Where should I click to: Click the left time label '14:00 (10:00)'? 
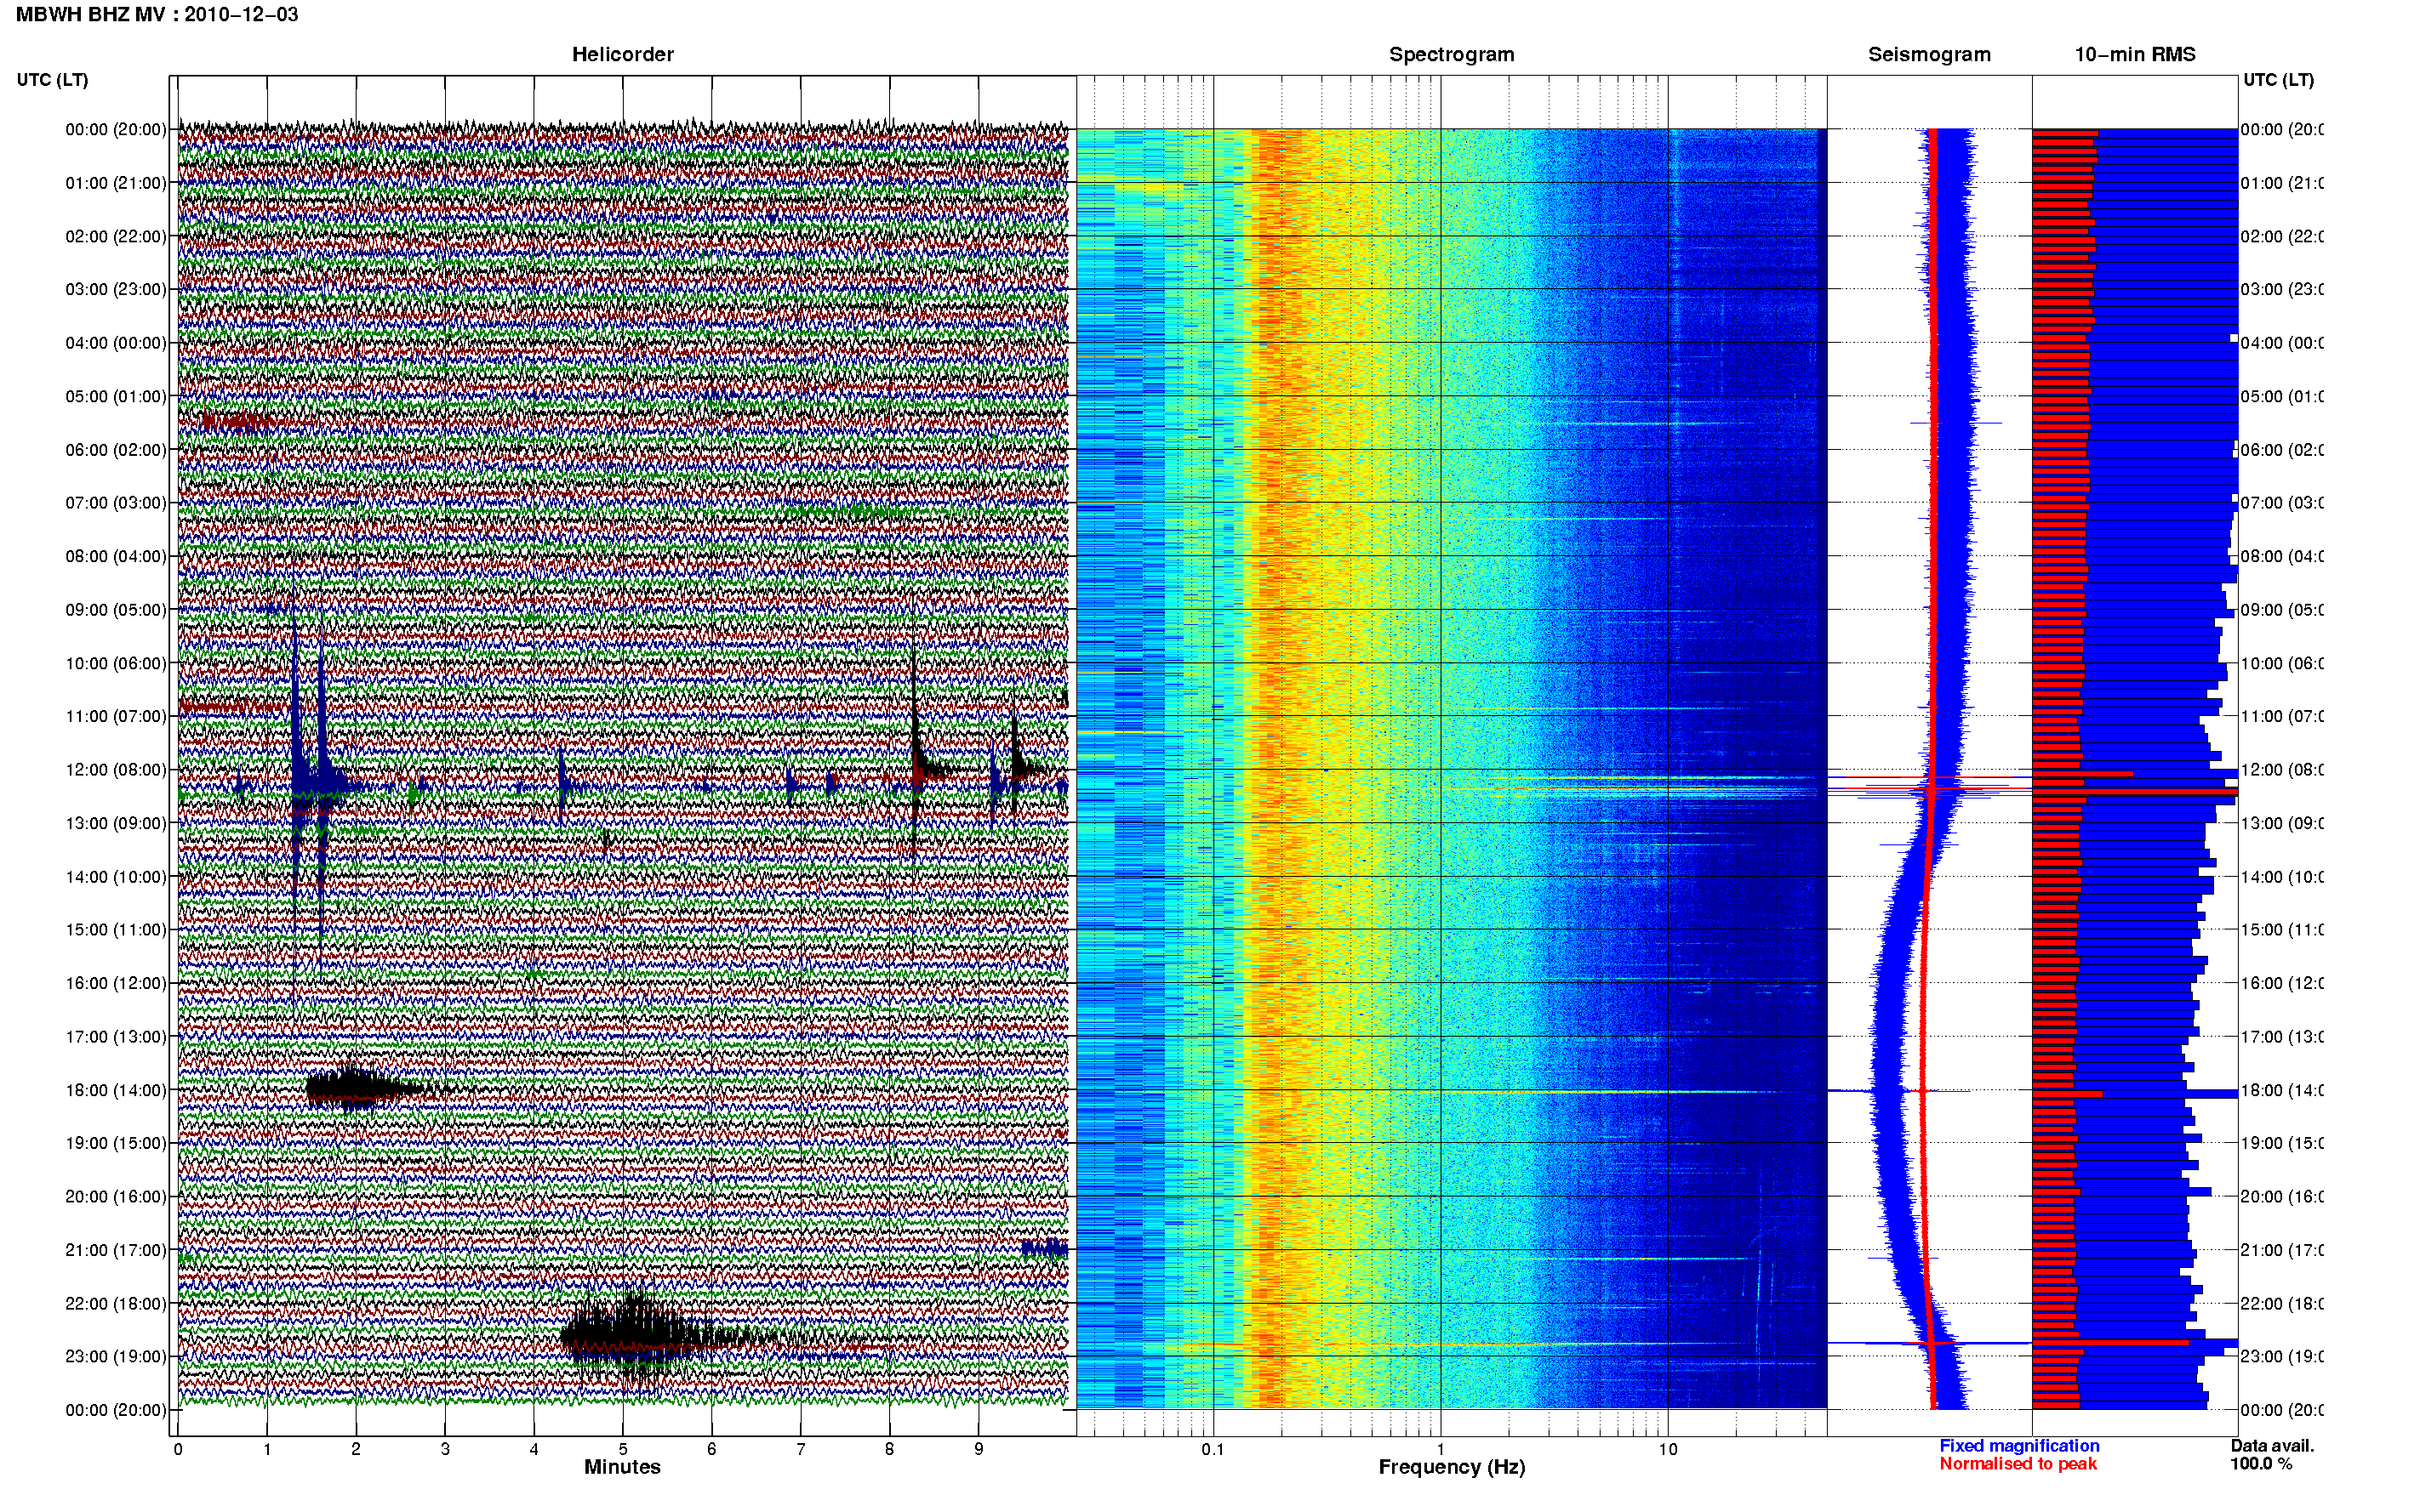tap(116, 877)
